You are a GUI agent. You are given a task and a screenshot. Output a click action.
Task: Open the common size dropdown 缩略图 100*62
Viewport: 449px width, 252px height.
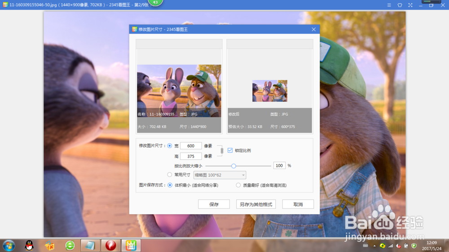click(220, 175)
